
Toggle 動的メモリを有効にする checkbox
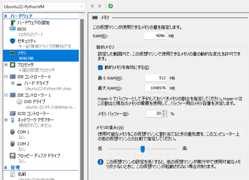coord(100,67)
